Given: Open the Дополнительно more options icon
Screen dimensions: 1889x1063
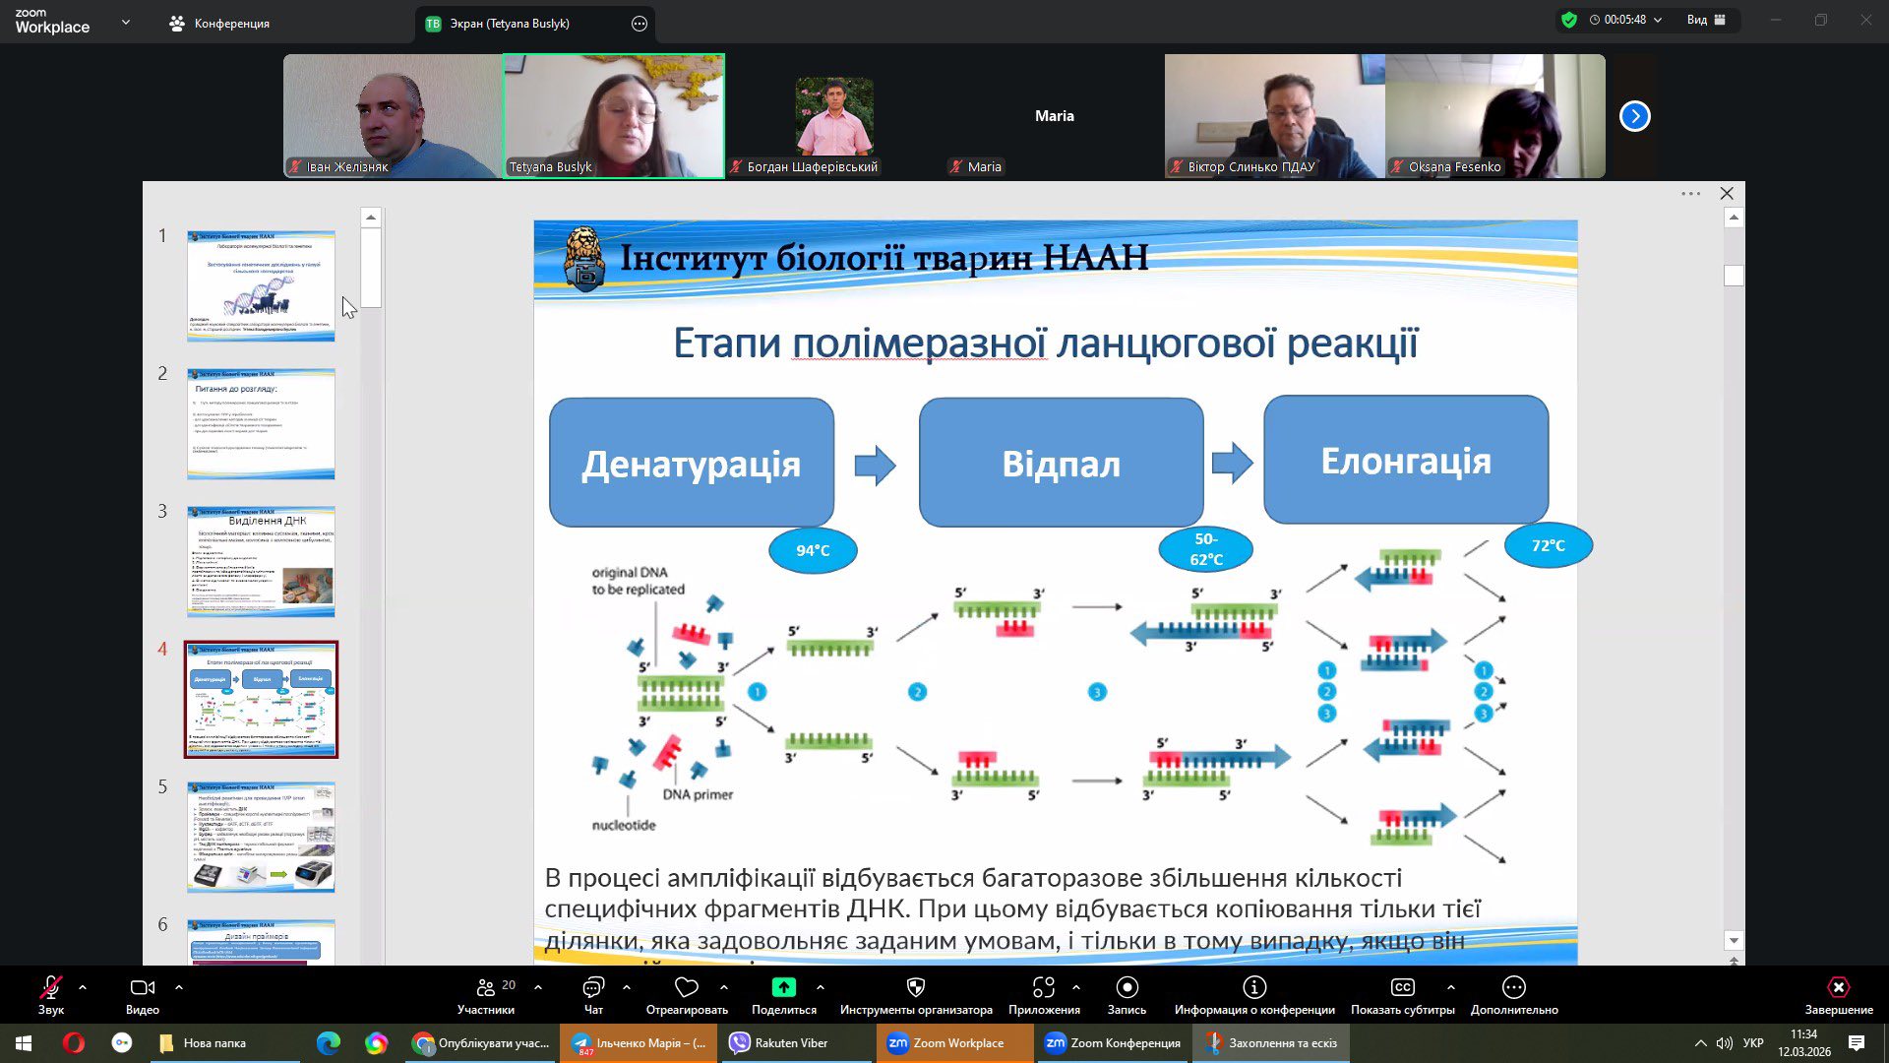Looking at the screenshot, I should [1513, 987].
